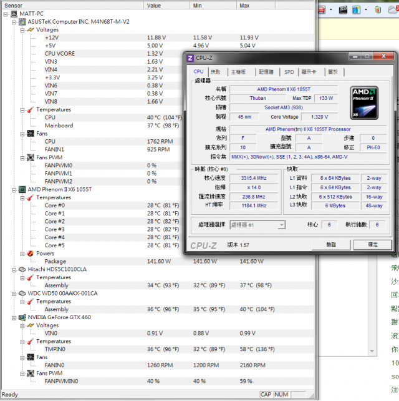
Task: Select the FANPWMIN0 row
Action: point(179,381)
